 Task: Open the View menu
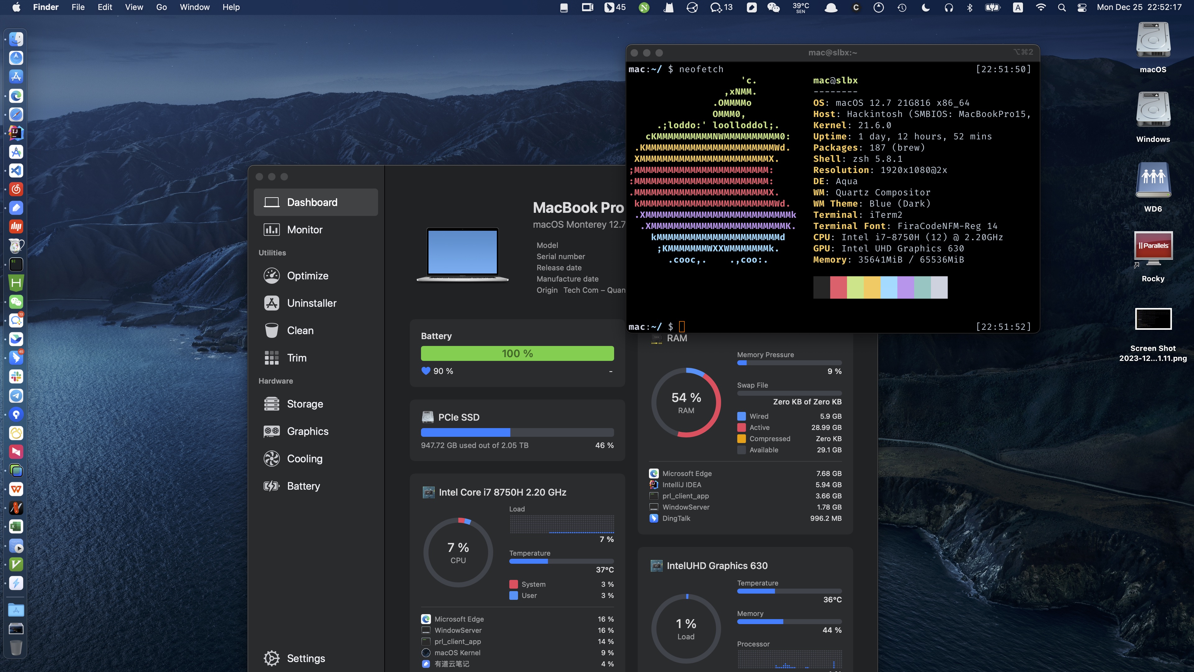pos(134,7)
